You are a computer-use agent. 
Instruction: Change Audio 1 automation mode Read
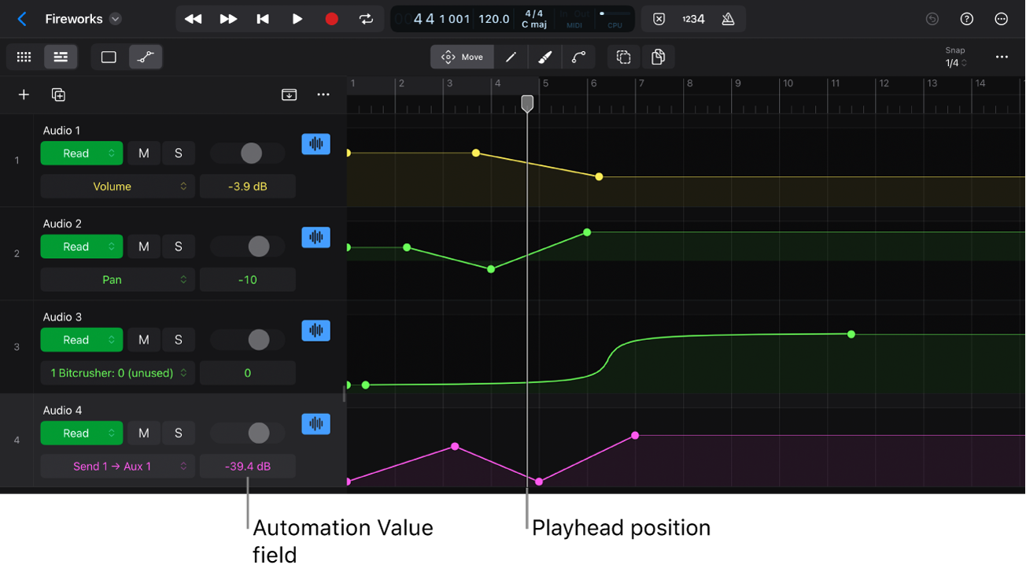pos(82,153)
